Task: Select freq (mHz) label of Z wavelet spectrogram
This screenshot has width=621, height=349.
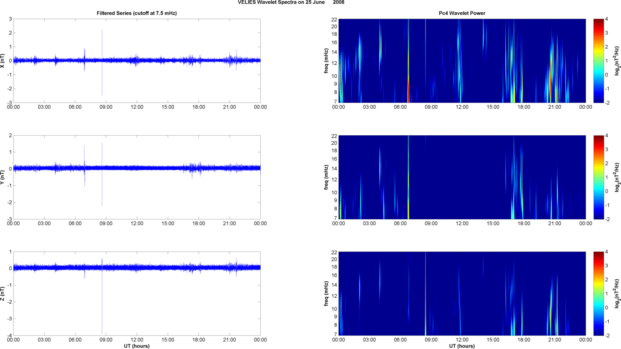Action: (326, 294)
